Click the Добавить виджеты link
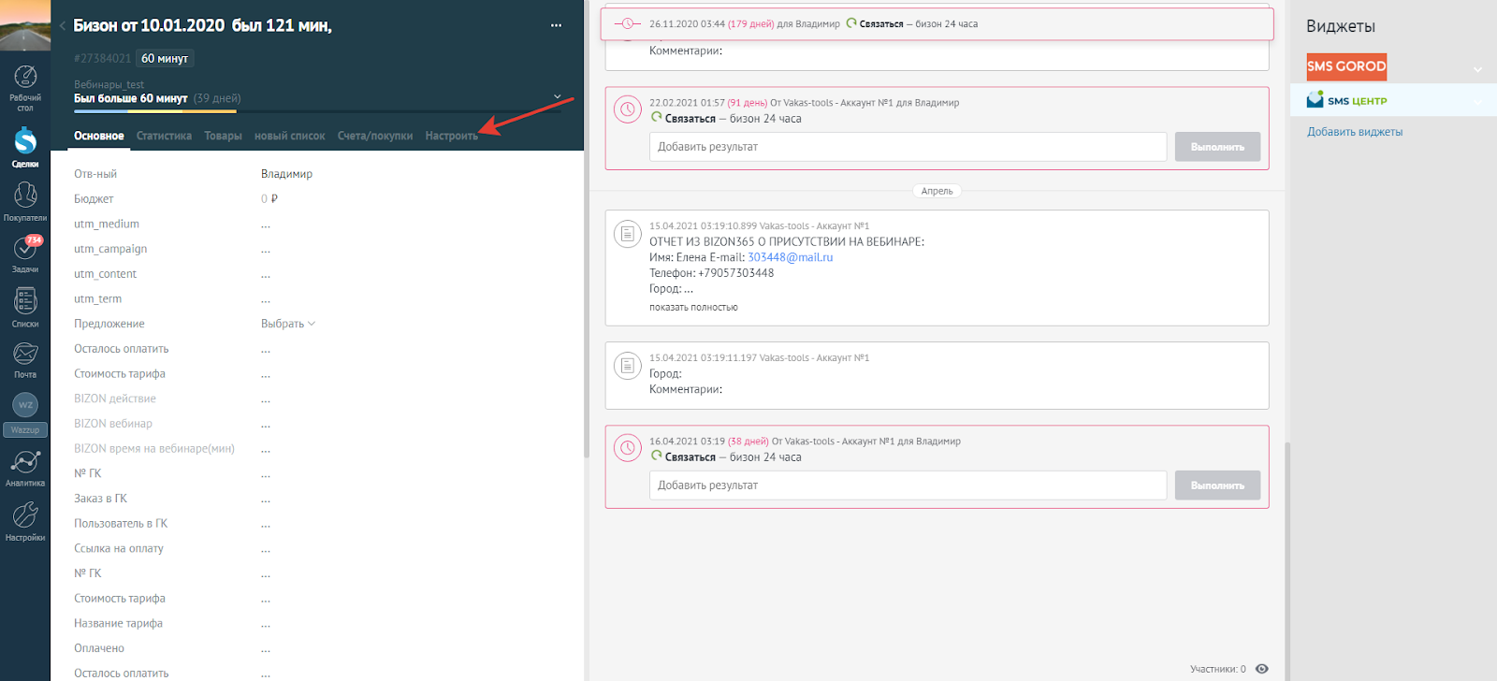The image size is (1497, 681). pyautogui.click(x=1354, y=132)
